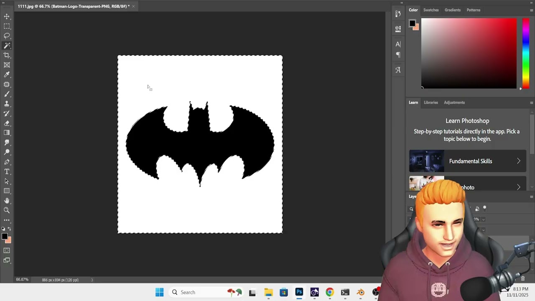Image resolution: width=535 pixels, height=301 pixels.
Task: Select the Clone Stamp tool
Action: tap(7, 104)
